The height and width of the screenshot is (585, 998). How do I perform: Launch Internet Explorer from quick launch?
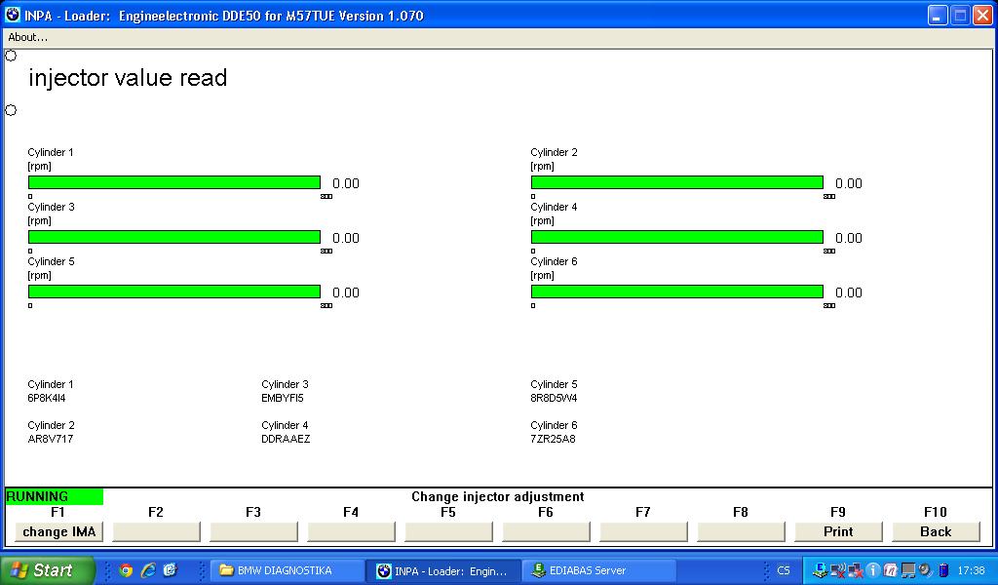148,570
